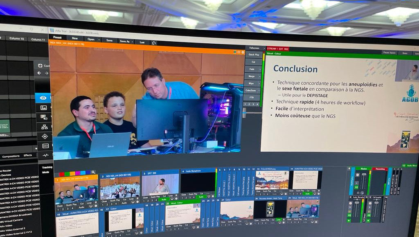Click the image icon in the left sidebar
Image resolution: width=419 pixels, height=237 pixels.
(43, 107)
